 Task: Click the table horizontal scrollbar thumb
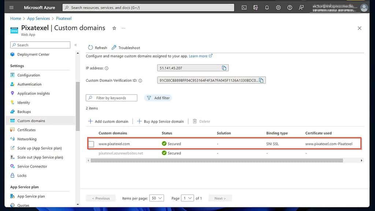pos(217,161)
